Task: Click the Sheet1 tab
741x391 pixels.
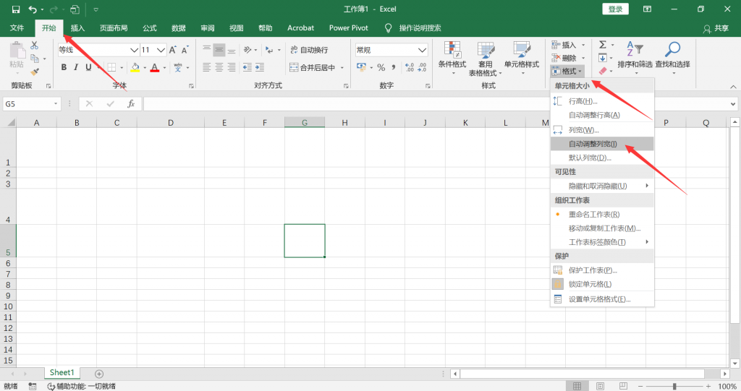Action: click(x=62, y=373)
